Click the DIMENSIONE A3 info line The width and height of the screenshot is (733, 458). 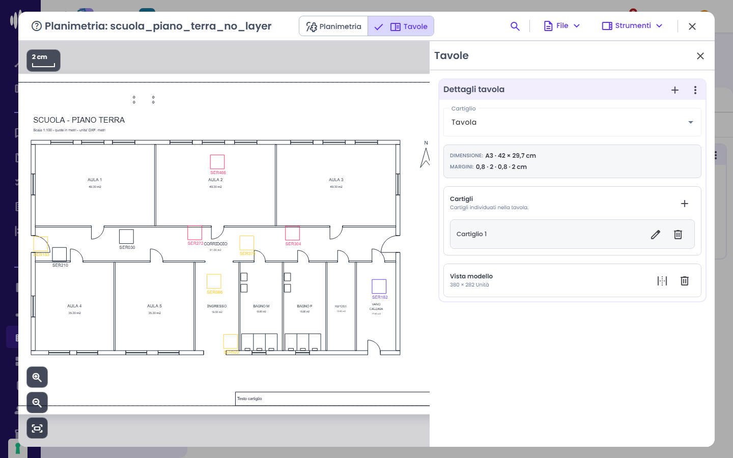click(x=493, y=156)
